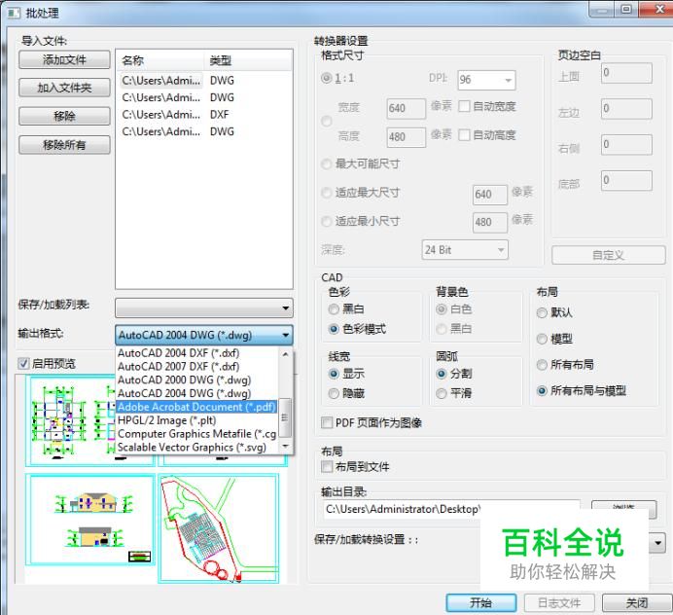Click the 移除 button

64,116
